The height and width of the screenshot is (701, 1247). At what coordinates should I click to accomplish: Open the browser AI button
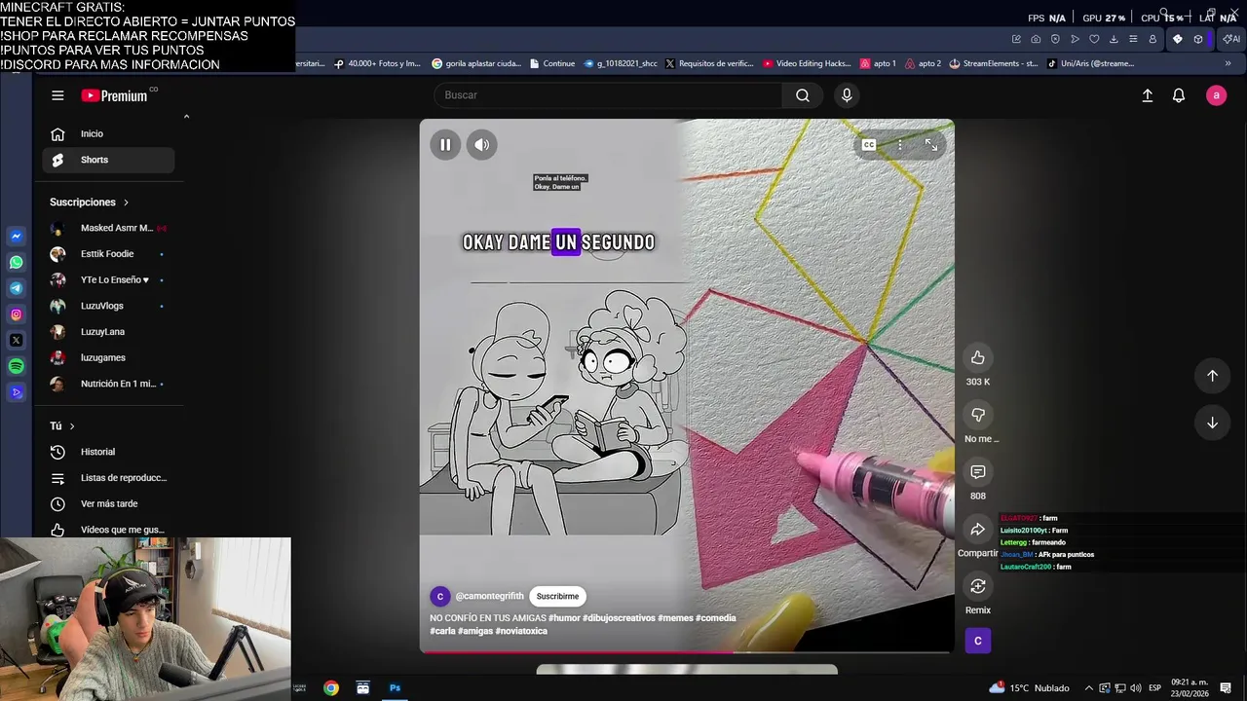point(1231,39)
